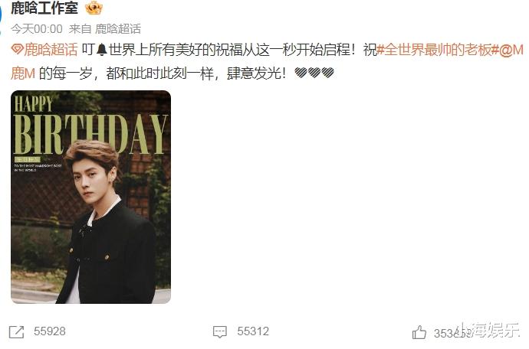Open the @M mention link
Screen dimensions: 529x349
(511, 50)
